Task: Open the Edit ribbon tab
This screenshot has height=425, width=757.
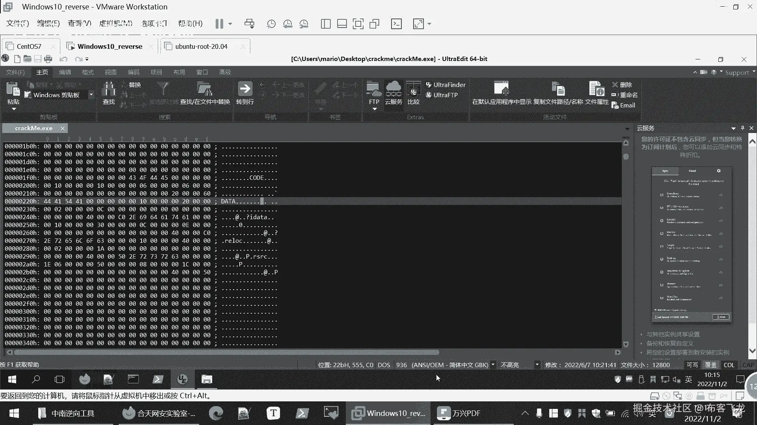Action: (x=65, y=72)
